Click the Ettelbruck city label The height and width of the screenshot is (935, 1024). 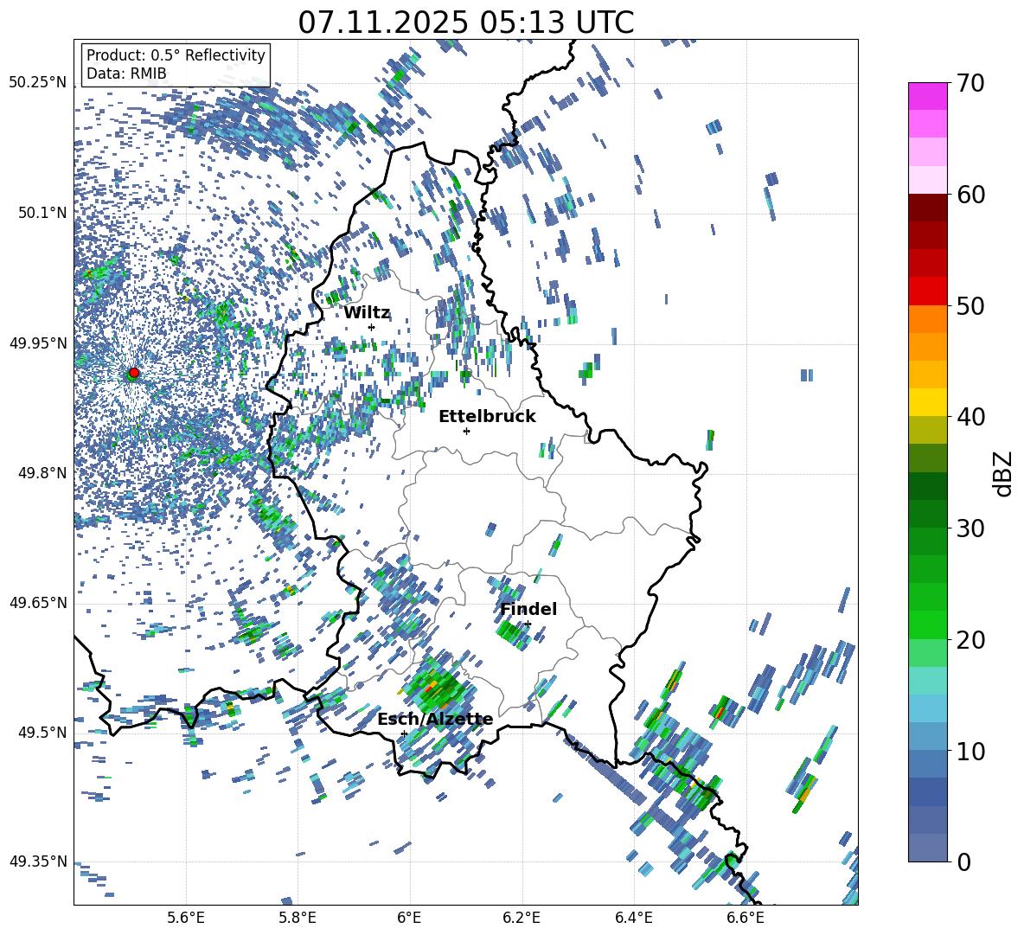pos(487,416)
